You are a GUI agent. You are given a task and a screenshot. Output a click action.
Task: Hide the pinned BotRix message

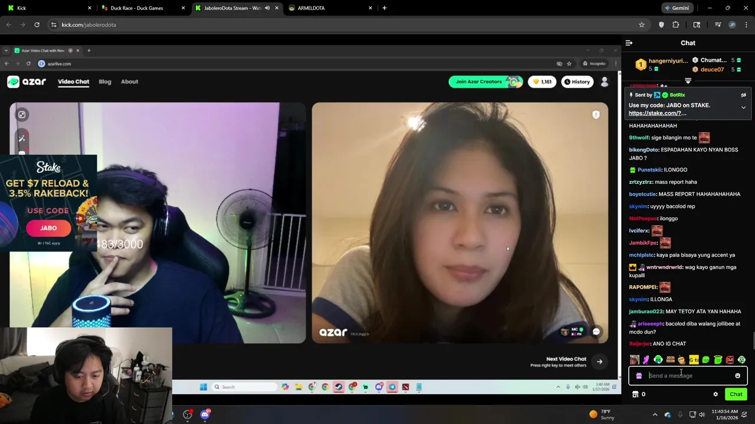click(743, 95)
